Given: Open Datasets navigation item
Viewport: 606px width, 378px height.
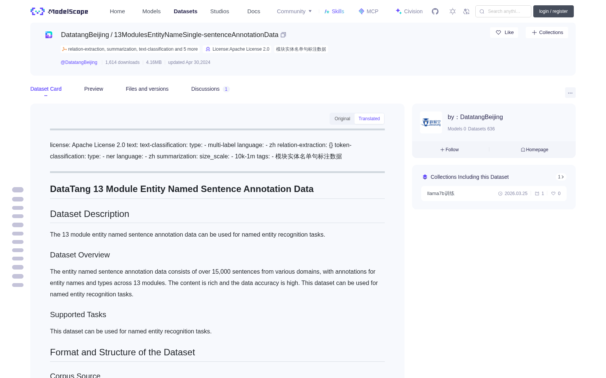Looking at the screenshot, I should [x=186, y=11].
